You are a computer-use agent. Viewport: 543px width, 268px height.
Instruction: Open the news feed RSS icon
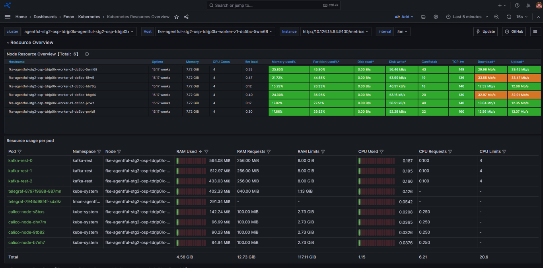pos(528,6)
